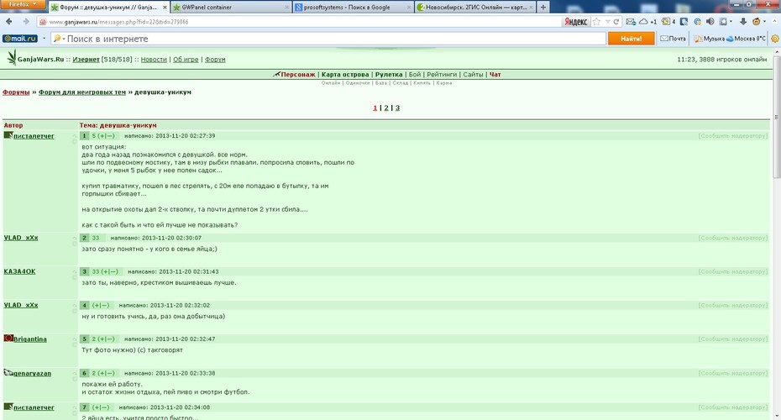
Task: Click the speaker icon in the toolbar
Action: [x=710, y=22]
